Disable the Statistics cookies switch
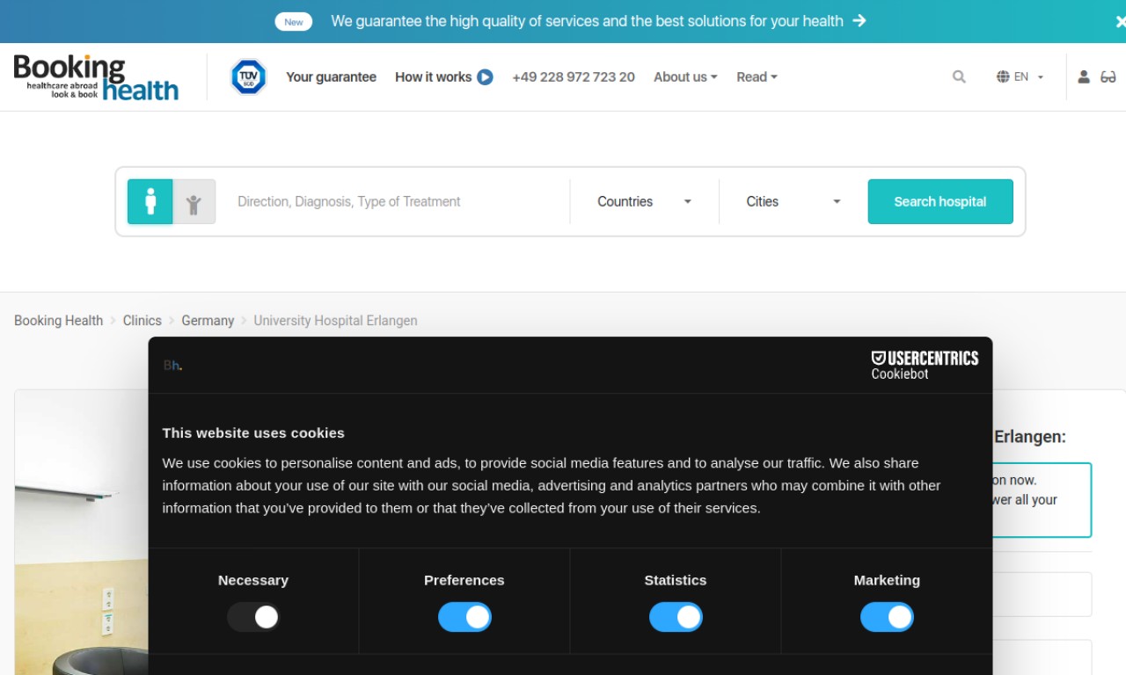The height and width of the screenshot is (675, 1126). tap(676, 617)
